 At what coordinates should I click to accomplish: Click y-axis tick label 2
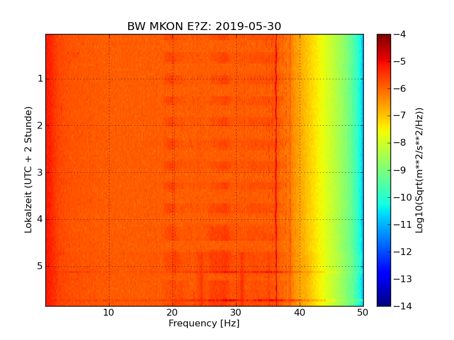point(40,125)
